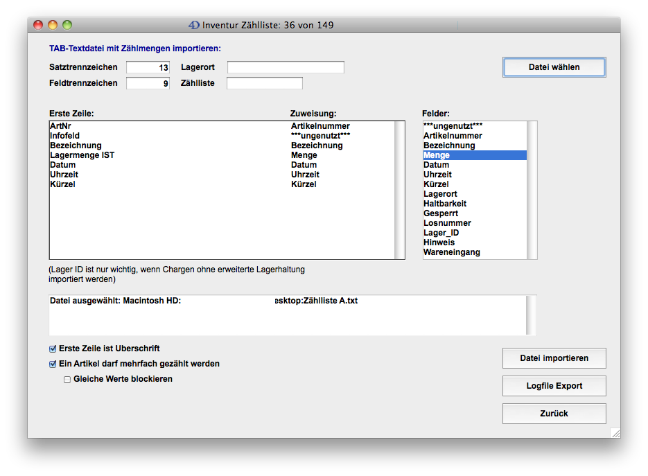Click the Erste Zeile list scrollbar

(x=399, y=190)
